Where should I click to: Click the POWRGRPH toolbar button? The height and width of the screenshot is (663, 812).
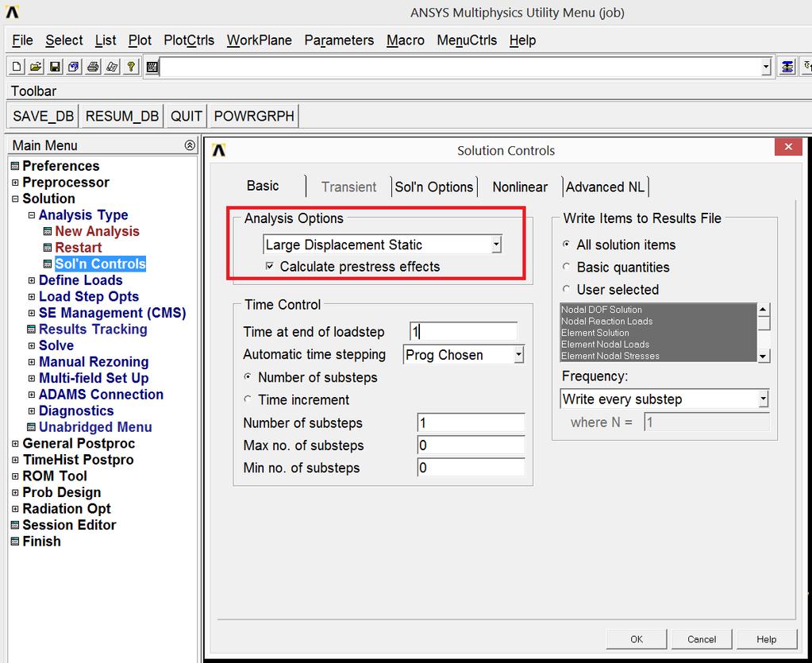click(254, 115)
